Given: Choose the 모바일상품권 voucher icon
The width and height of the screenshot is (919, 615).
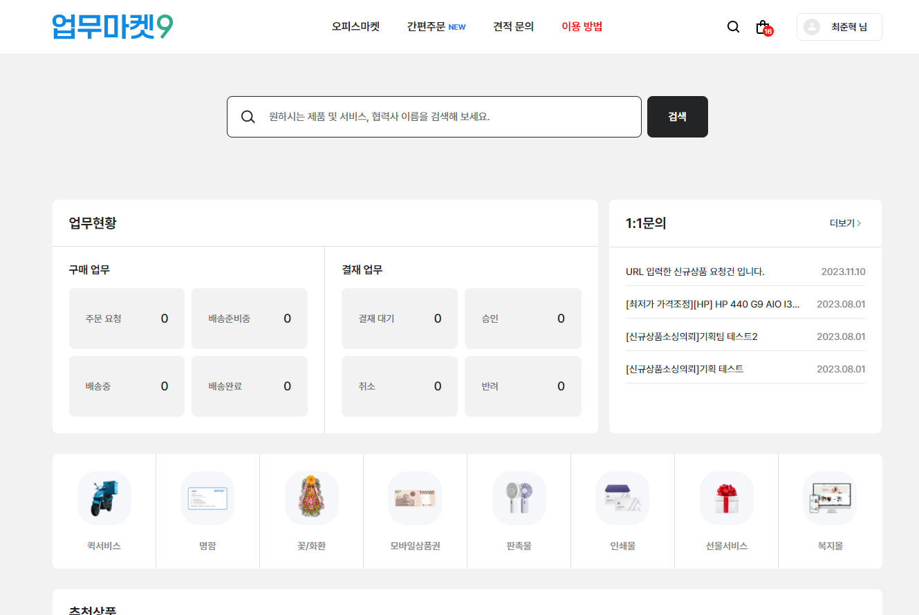Looking at the screenshot, I should 415,498.
